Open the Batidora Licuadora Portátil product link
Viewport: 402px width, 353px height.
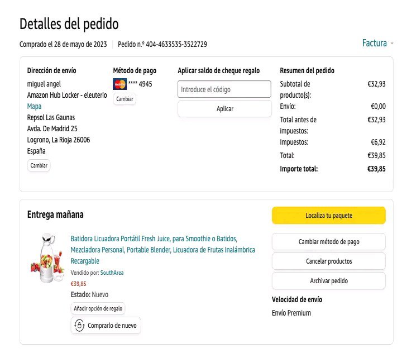[162, 250]
